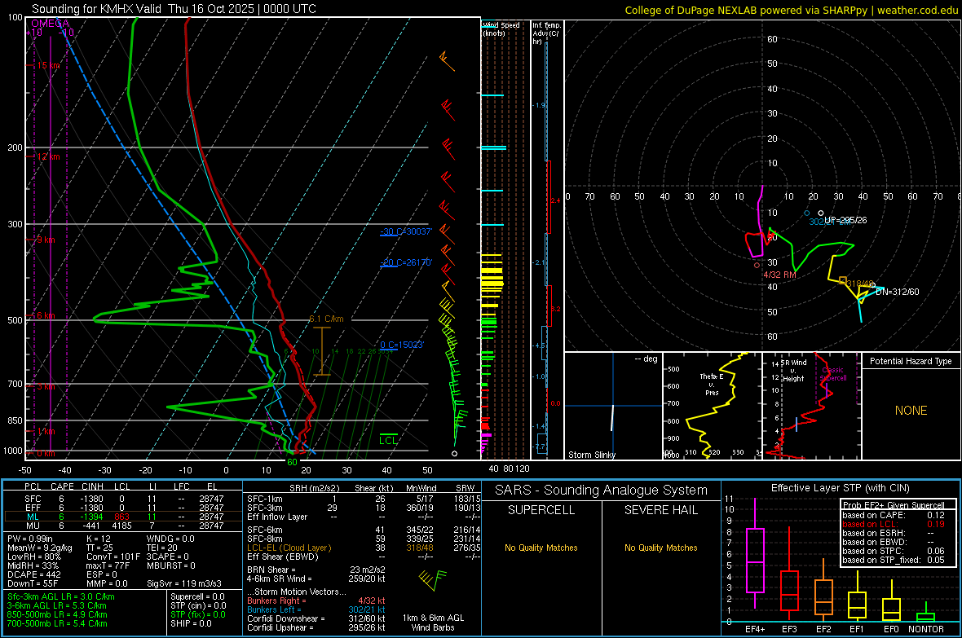The height and width of the screenshot is (638, 962).
Task: Click the 'Classic Supercell' magenta label
Action: (833, 374)
